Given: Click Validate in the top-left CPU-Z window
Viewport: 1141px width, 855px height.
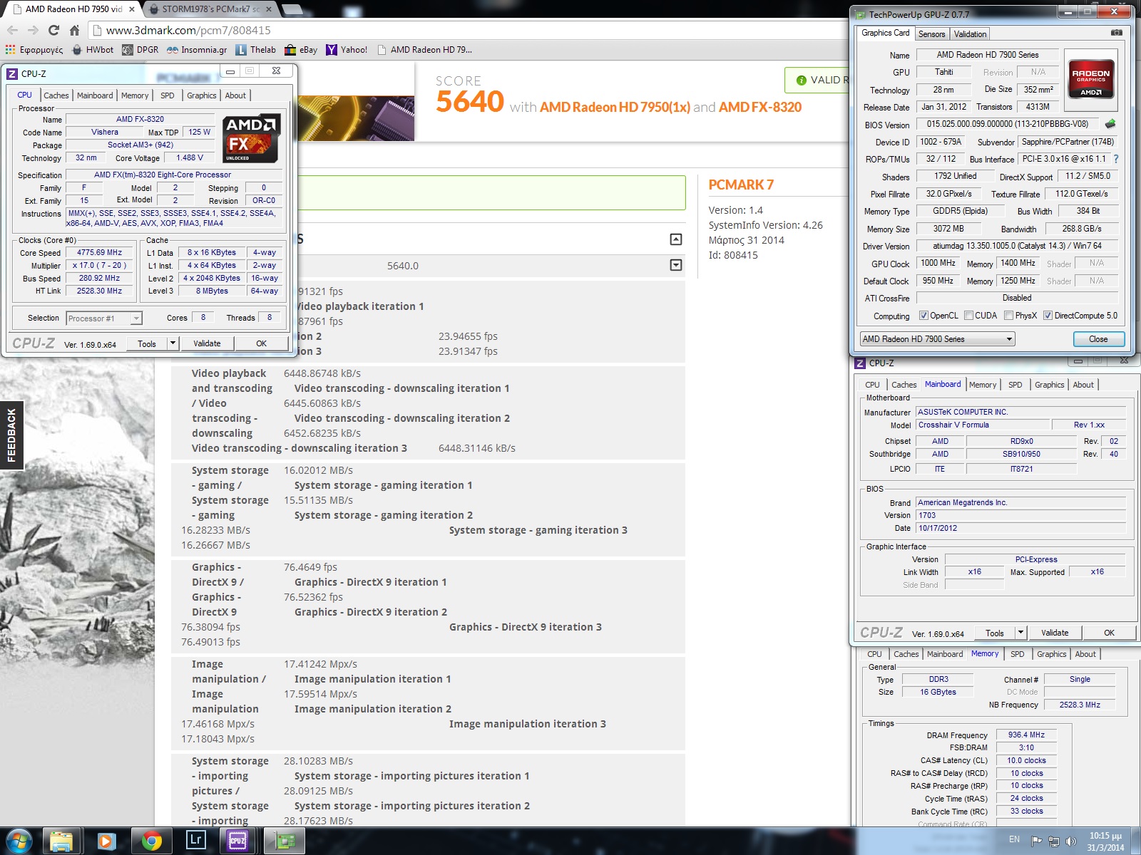Looking at the screenshot, I should point(207,343).
